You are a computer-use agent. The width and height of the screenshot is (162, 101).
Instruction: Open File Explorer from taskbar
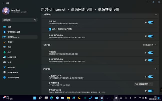68,98
